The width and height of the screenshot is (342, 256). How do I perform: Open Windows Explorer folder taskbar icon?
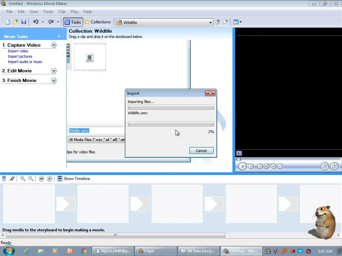[x=40, y=251]
